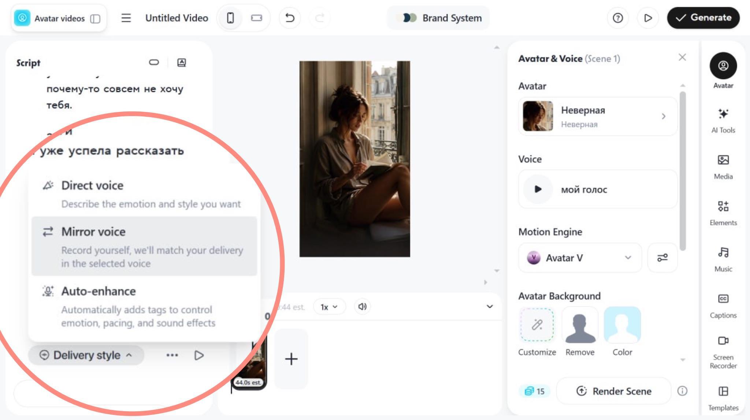
Task: Switch to portrait phone orientation
Action: (230, 18)
